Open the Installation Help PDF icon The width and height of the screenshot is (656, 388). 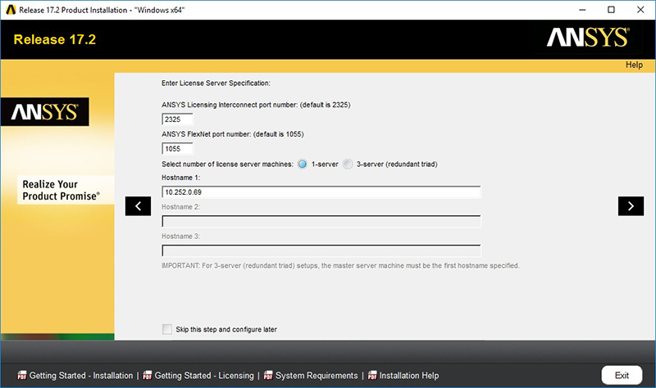372,375
